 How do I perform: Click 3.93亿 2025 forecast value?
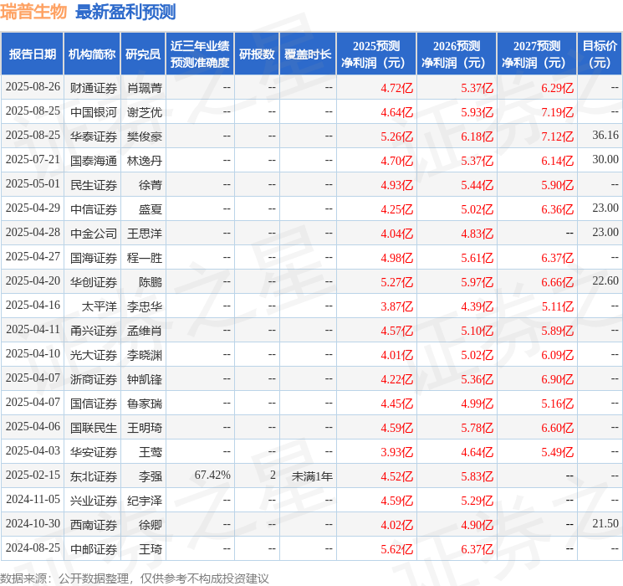pyautogui.click(x=396, y=452)
